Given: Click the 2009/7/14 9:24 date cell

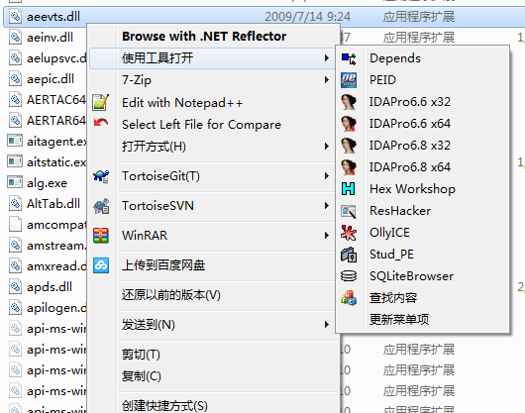Looking at the screenshot, I should pos(307,17).
